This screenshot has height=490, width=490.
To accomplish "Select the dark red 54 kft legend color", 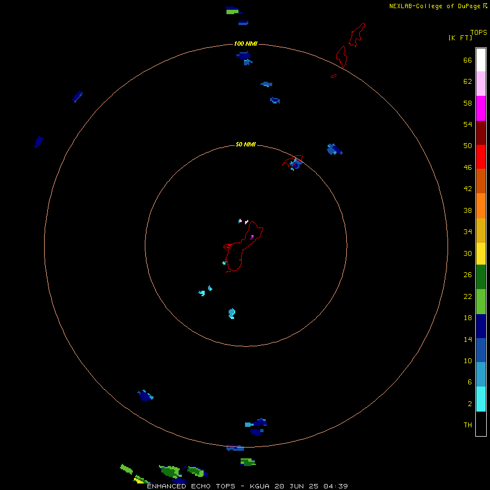I will (x=481, y=132).
